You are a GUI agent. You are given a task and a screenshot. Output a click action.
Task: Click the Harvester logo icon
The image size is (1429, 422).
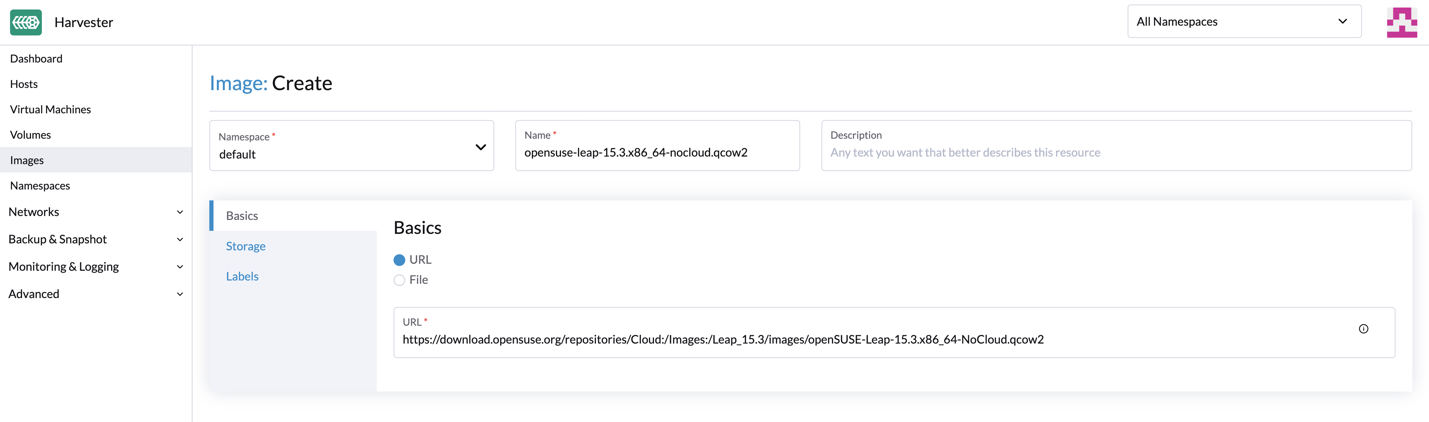click(x=25, y=22)
